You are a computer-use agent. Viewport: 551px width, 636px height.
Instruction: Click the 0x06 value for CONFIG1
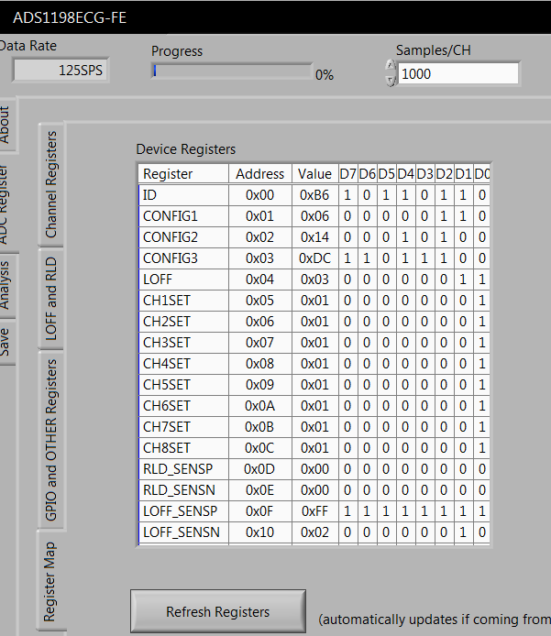(x=314, y=216)
